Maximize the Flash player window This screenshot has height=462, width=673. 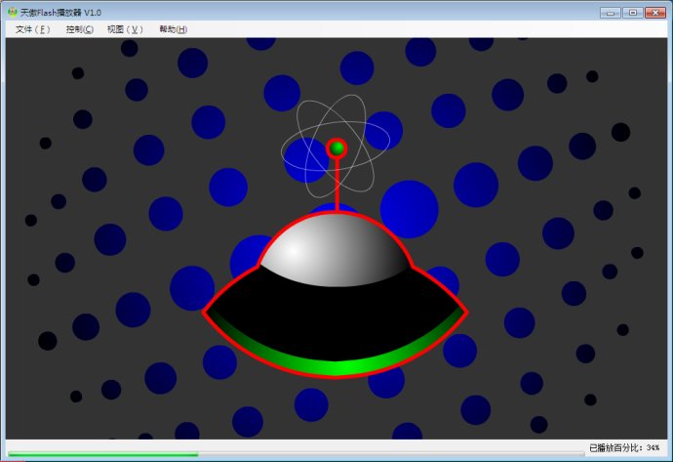click(x=633, y=13)
